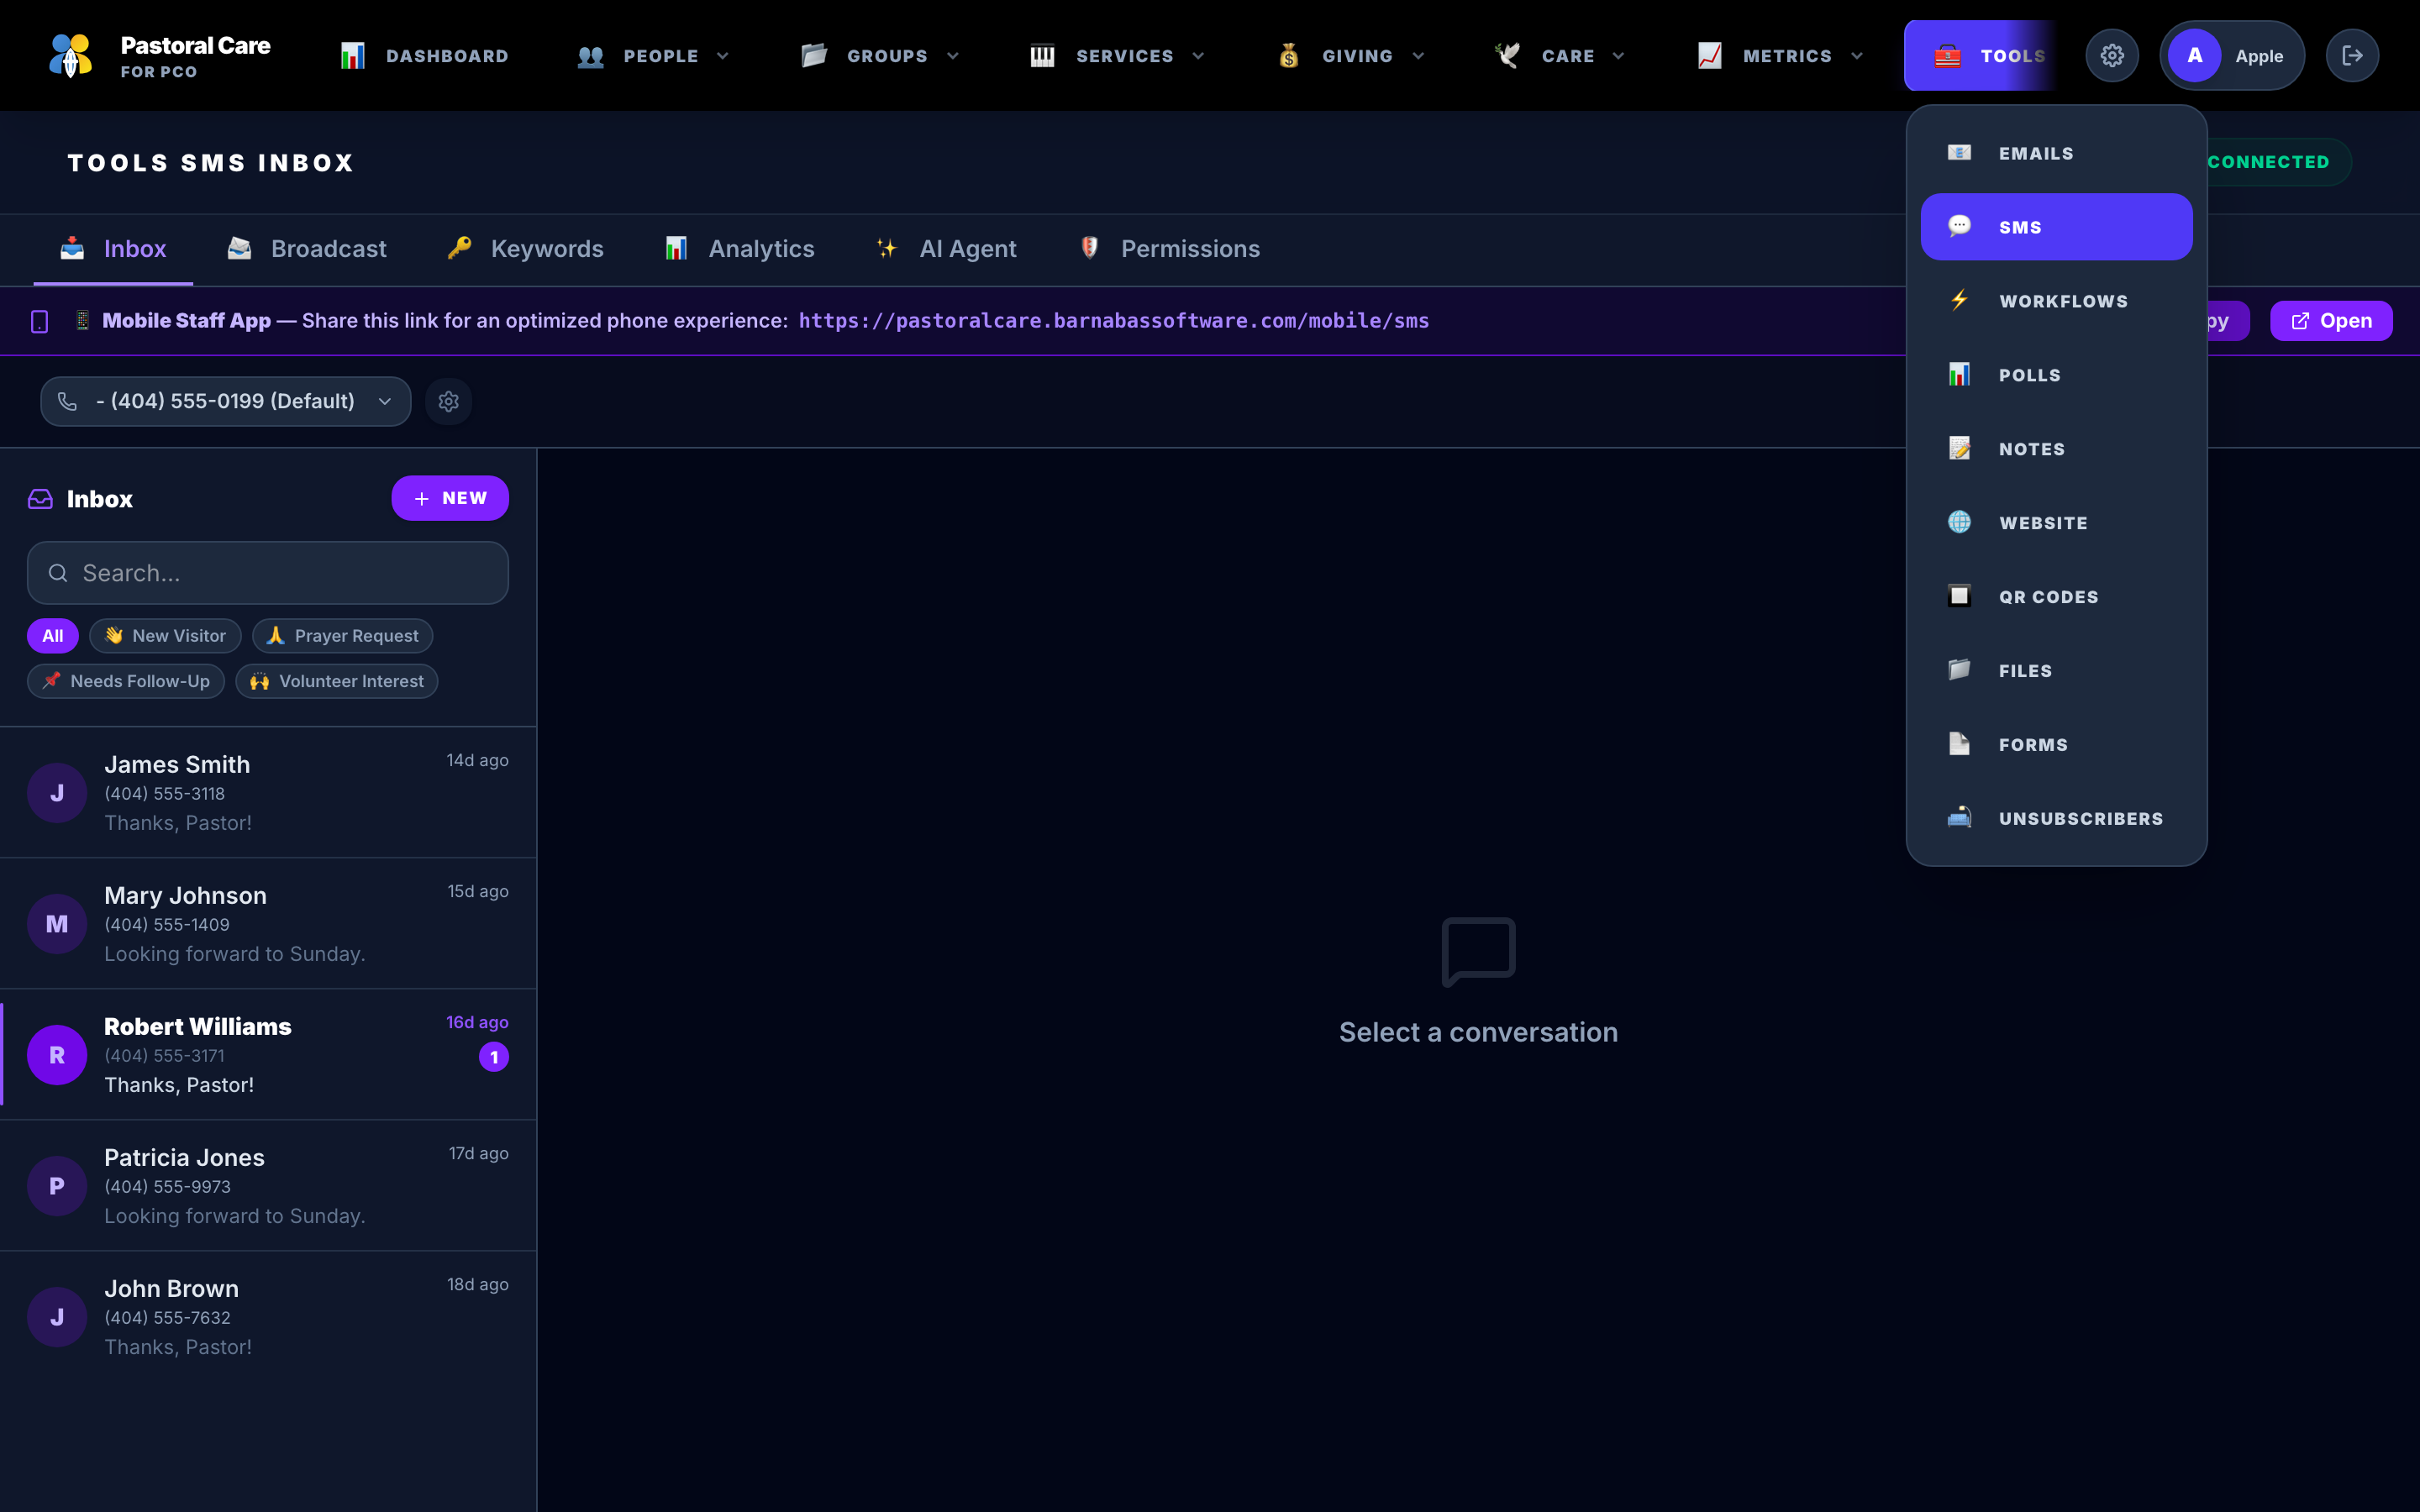This screenshot has width=2420, height=1512.
Task: Click the Website globe icon
Action: coord(1959,522)
